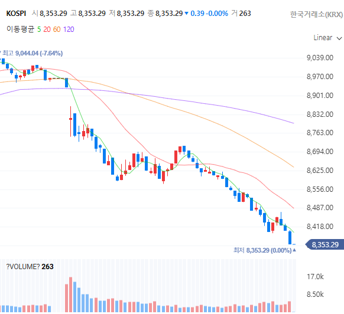The image size is (344, 314).
Task: Click the current price tag 8,353.29
Action: 324,244
